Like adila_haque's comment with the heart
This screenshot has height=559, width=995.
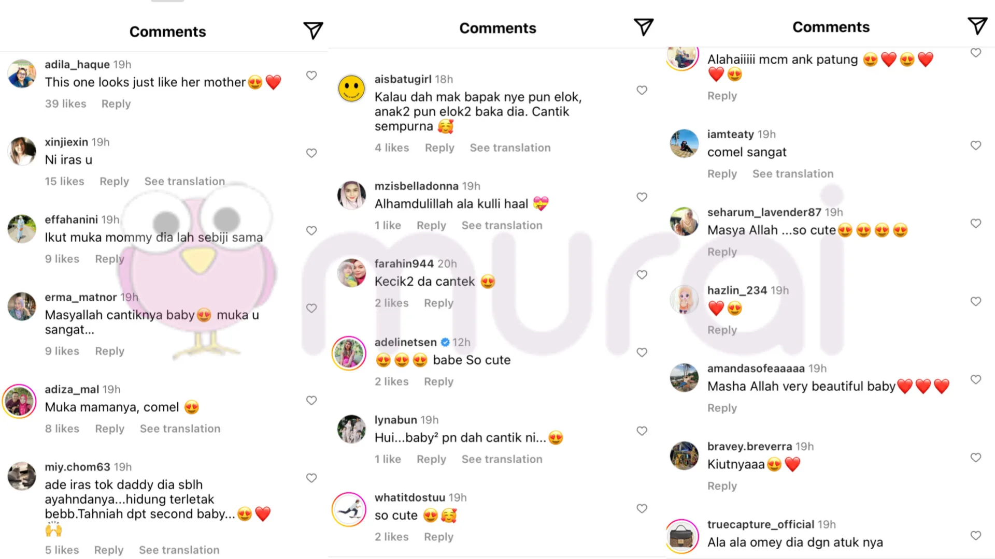pyautogui.click(x=311, y=76)
